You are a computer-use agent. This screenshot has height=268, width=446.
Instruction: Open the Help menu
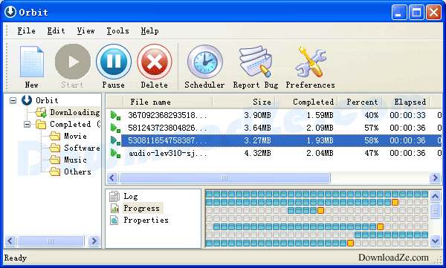point(150,30)
